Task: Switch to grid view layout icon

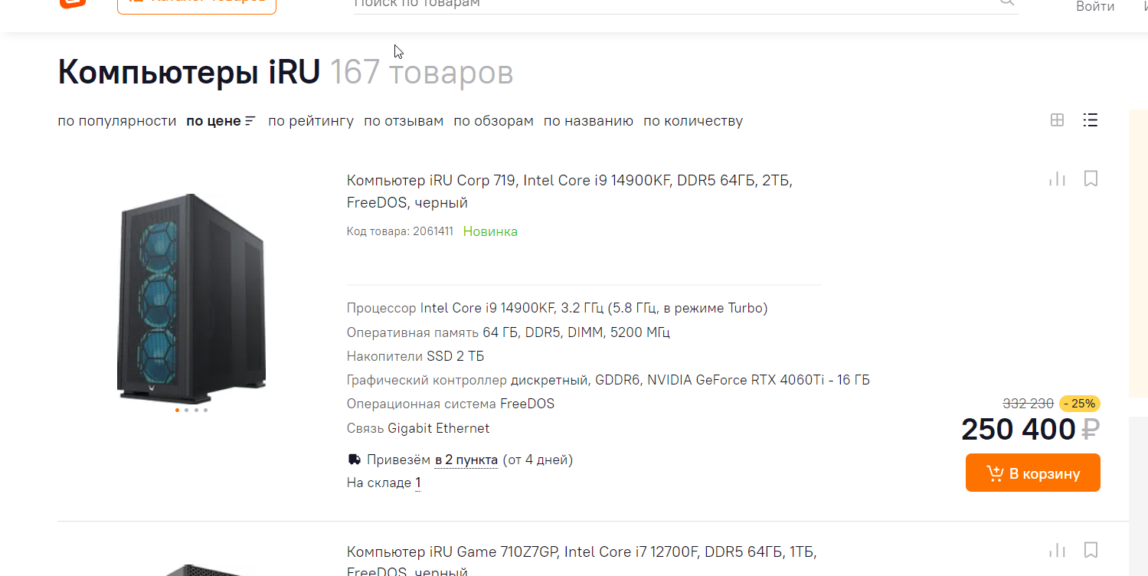Action: point(1057,120)
